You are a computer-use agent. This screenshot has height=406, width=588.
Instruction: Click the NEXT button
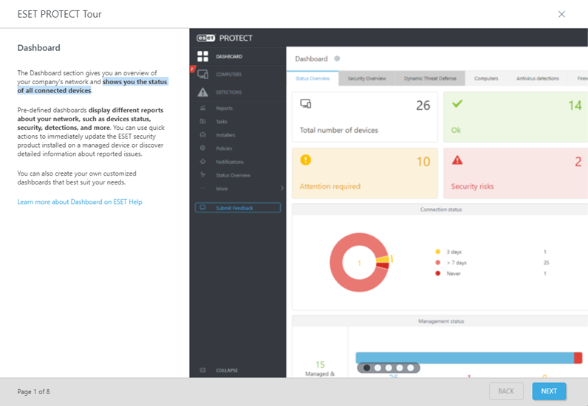click(549, 391)
